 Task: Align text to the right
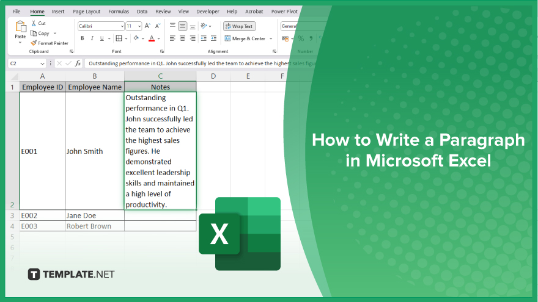coord(193,38)
